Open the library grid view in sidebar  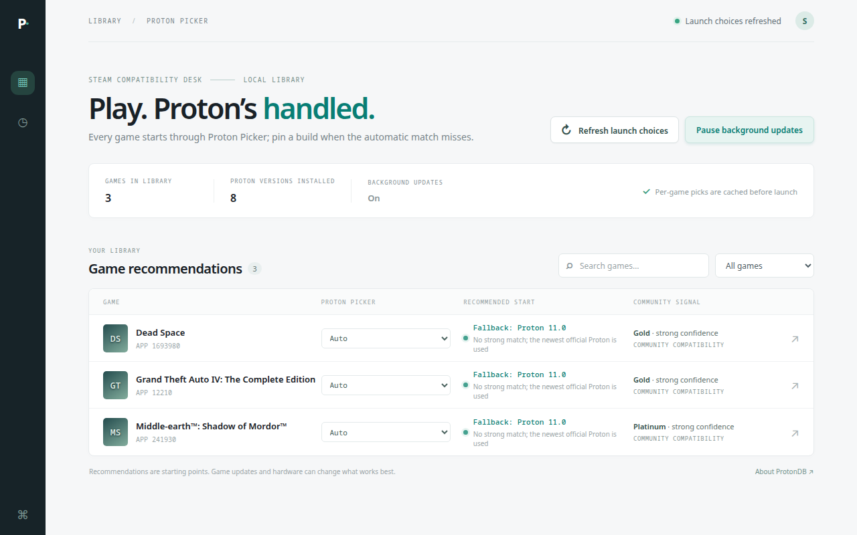(23, 83)
